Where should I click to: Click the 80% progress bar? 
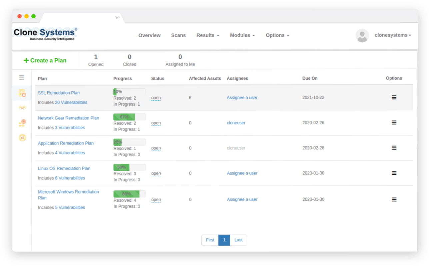coord(129,194)
